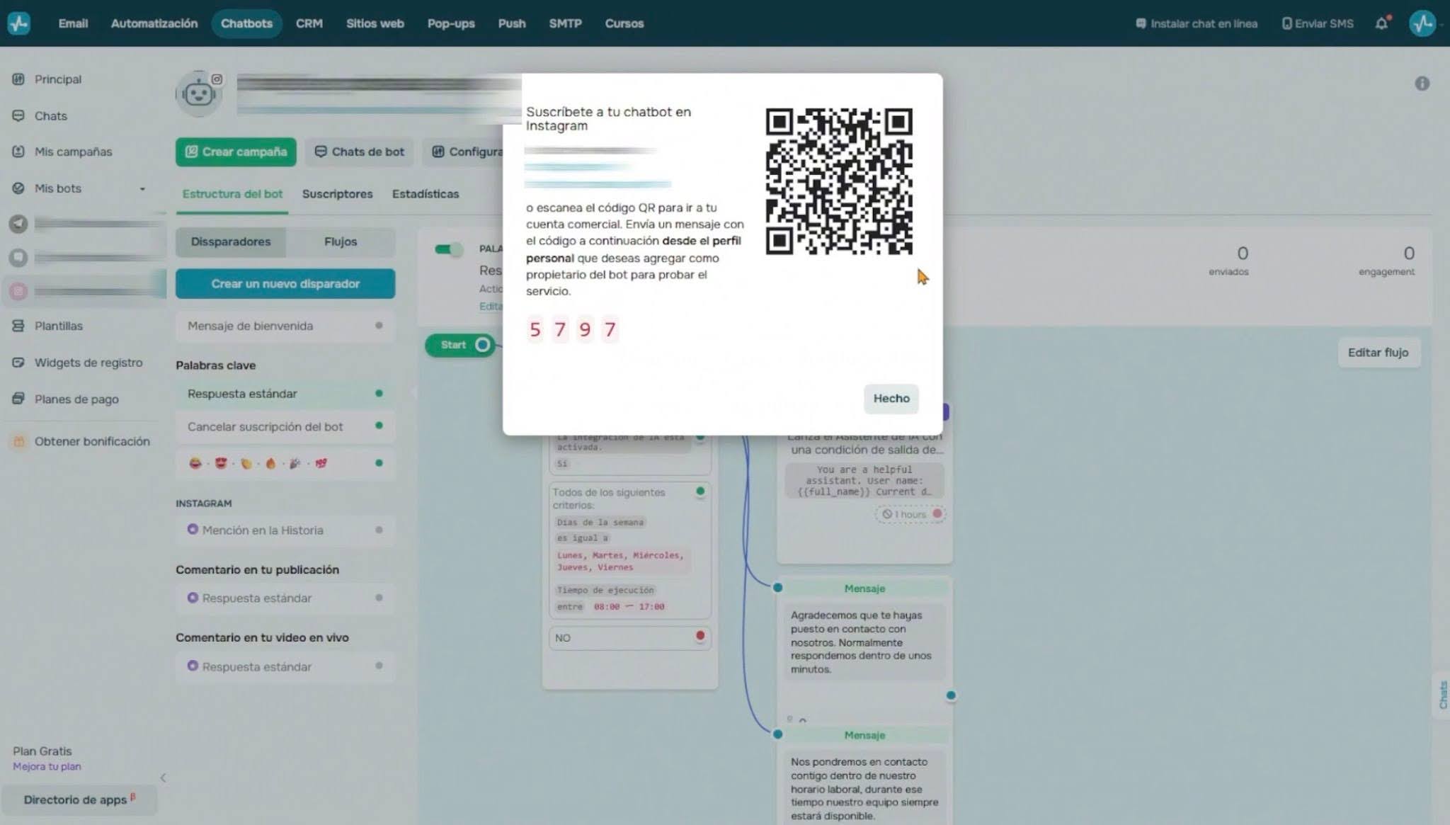1450x825 pixels.
Task: Toggle Comentario en video en vivo status
Action: coord(379,666)
